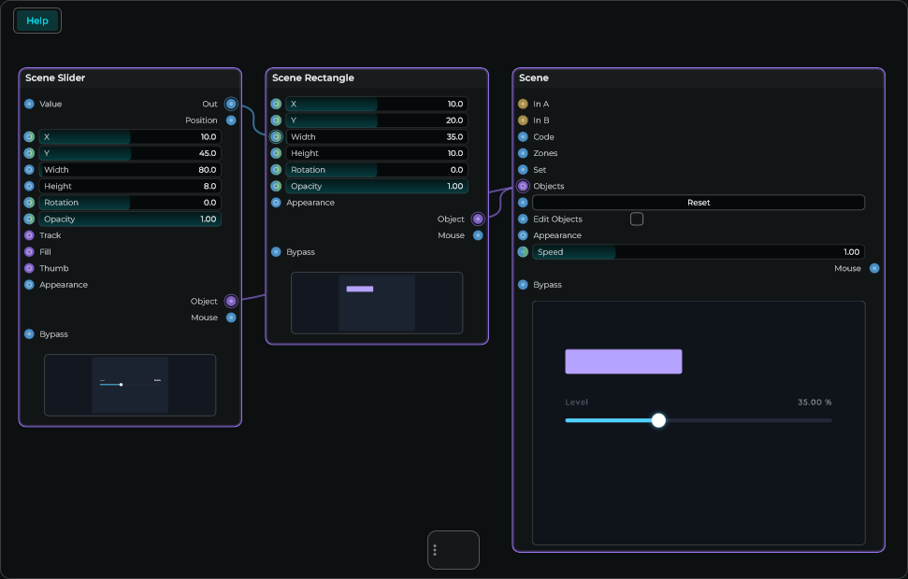Click the Scene Slider preview thumbnail
Screen dimensions: 908x579
click(130, 386)
